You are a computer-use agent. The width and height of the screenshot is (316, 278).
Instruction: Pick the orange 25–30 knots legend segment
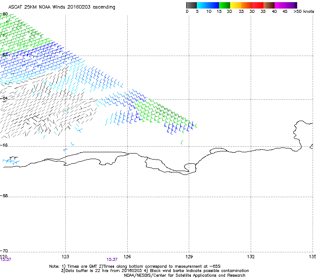[x=247, y=5]
